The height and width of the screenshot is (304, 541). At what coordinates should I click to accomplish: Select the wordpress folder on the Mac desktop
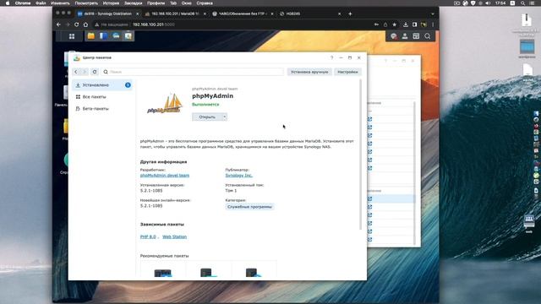point(527,48)
